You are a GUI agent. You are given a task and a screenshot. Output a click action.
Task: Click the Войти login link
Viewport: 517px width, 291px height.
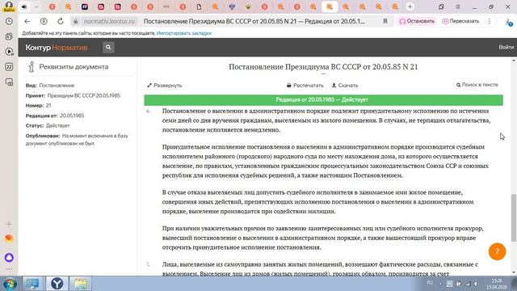point(506,48)
